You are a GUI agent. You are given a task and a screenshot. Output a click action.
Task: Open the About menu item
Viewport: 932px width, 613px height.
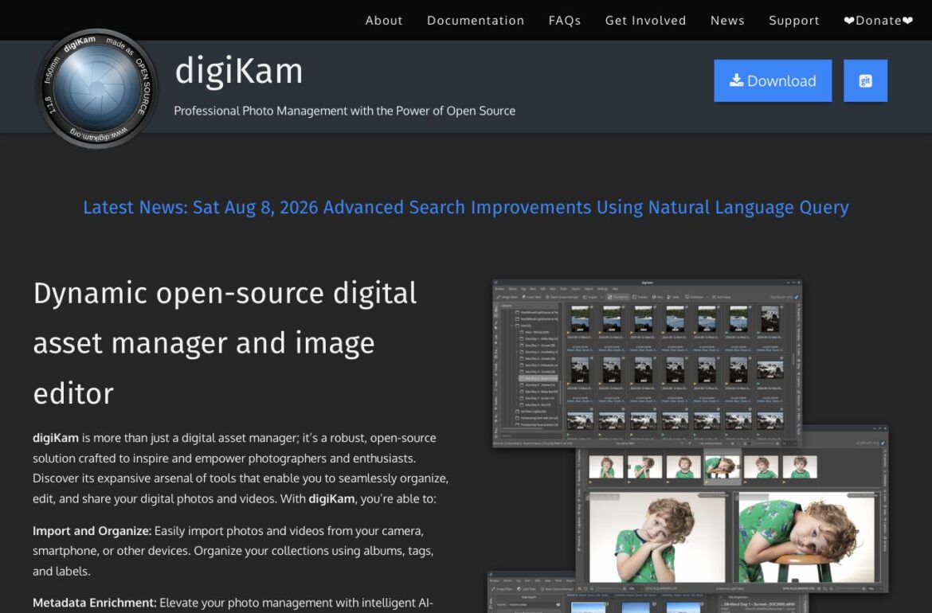(x=384, y=20)
